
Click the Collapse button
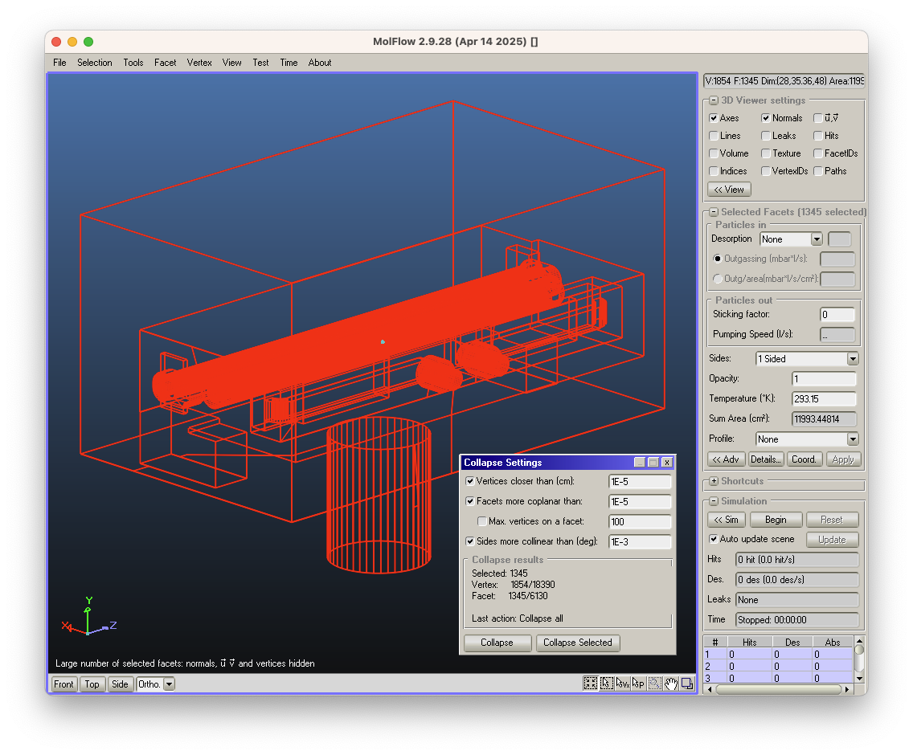(497, 643)
